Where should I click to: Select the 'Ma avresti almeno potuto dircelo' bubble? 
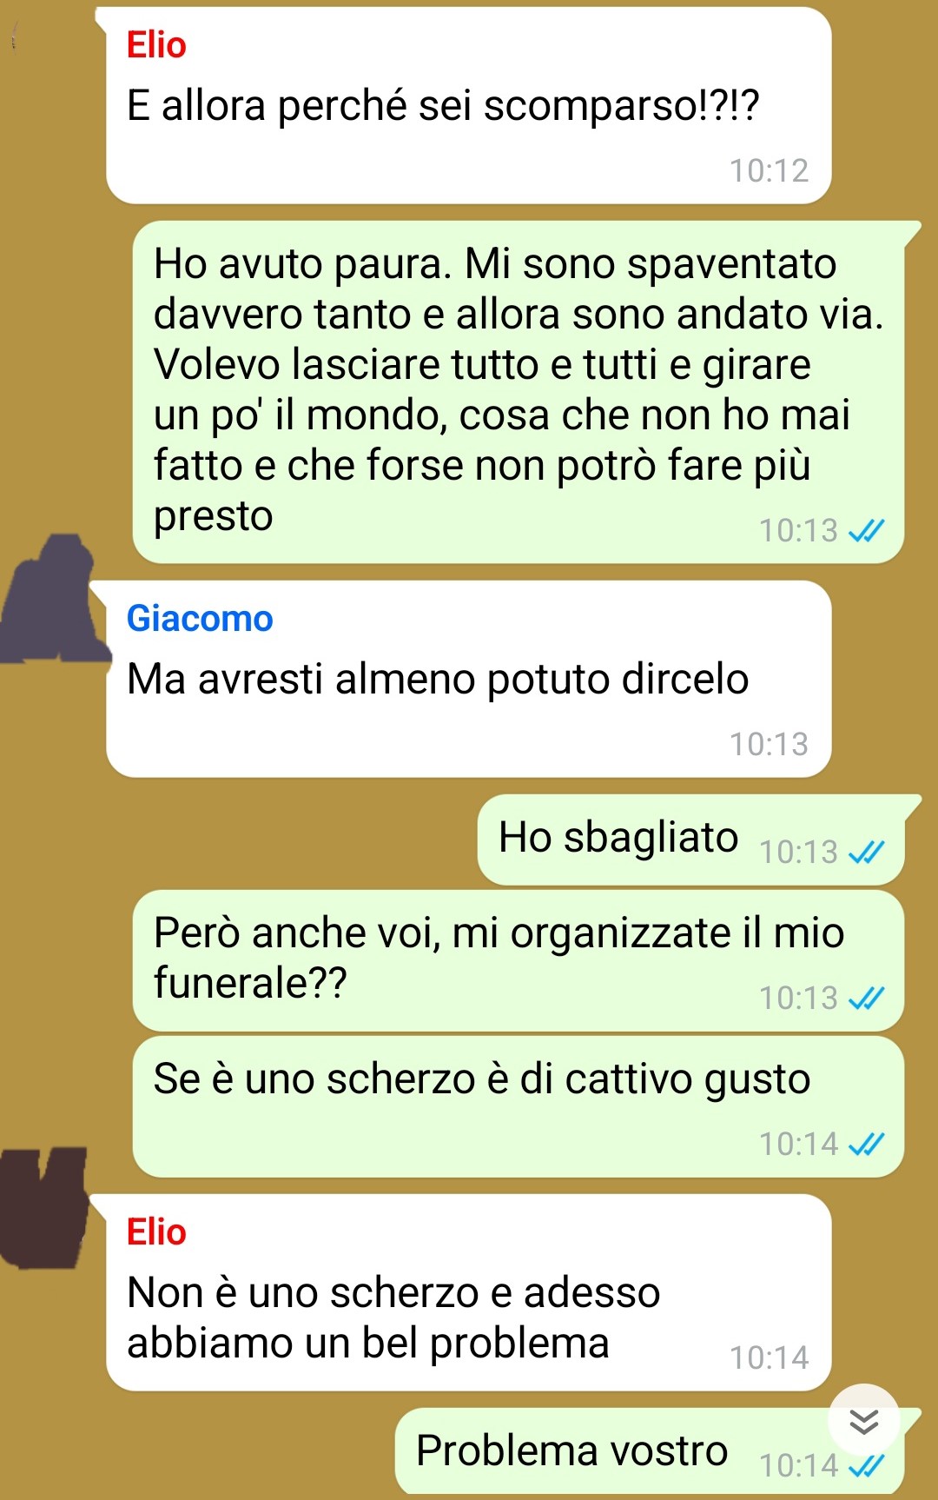tap(469, 680)
